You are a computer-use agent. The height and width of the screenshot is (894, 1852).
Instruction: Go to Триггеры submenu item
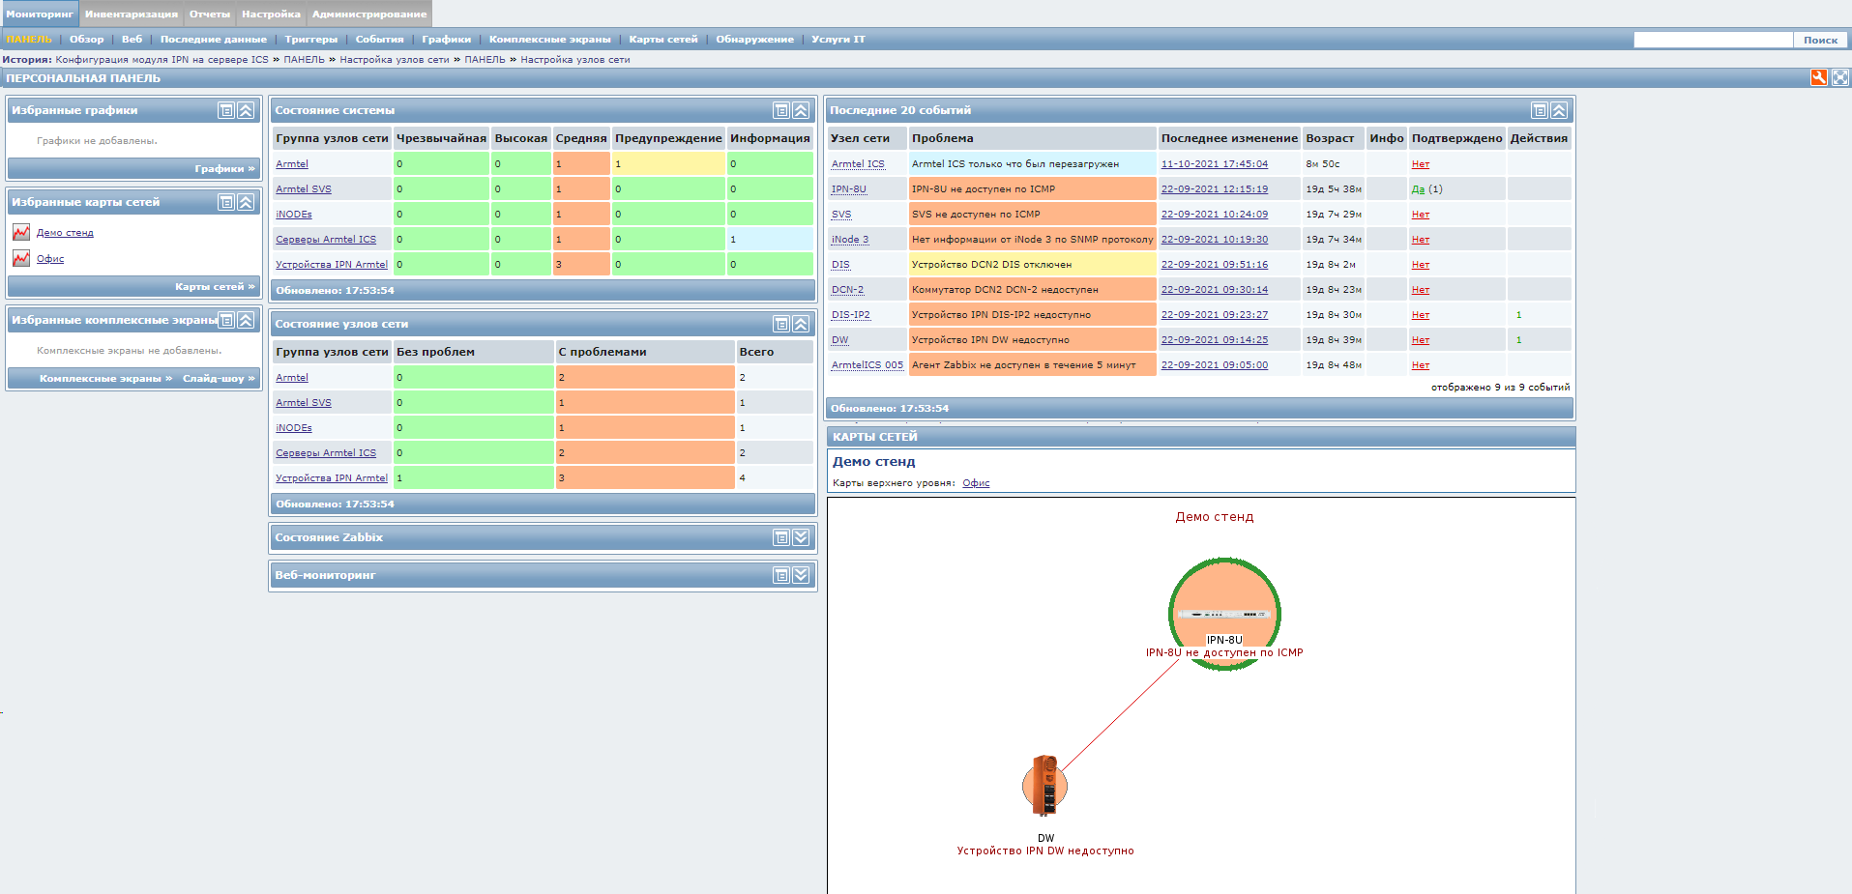[311, 40]
